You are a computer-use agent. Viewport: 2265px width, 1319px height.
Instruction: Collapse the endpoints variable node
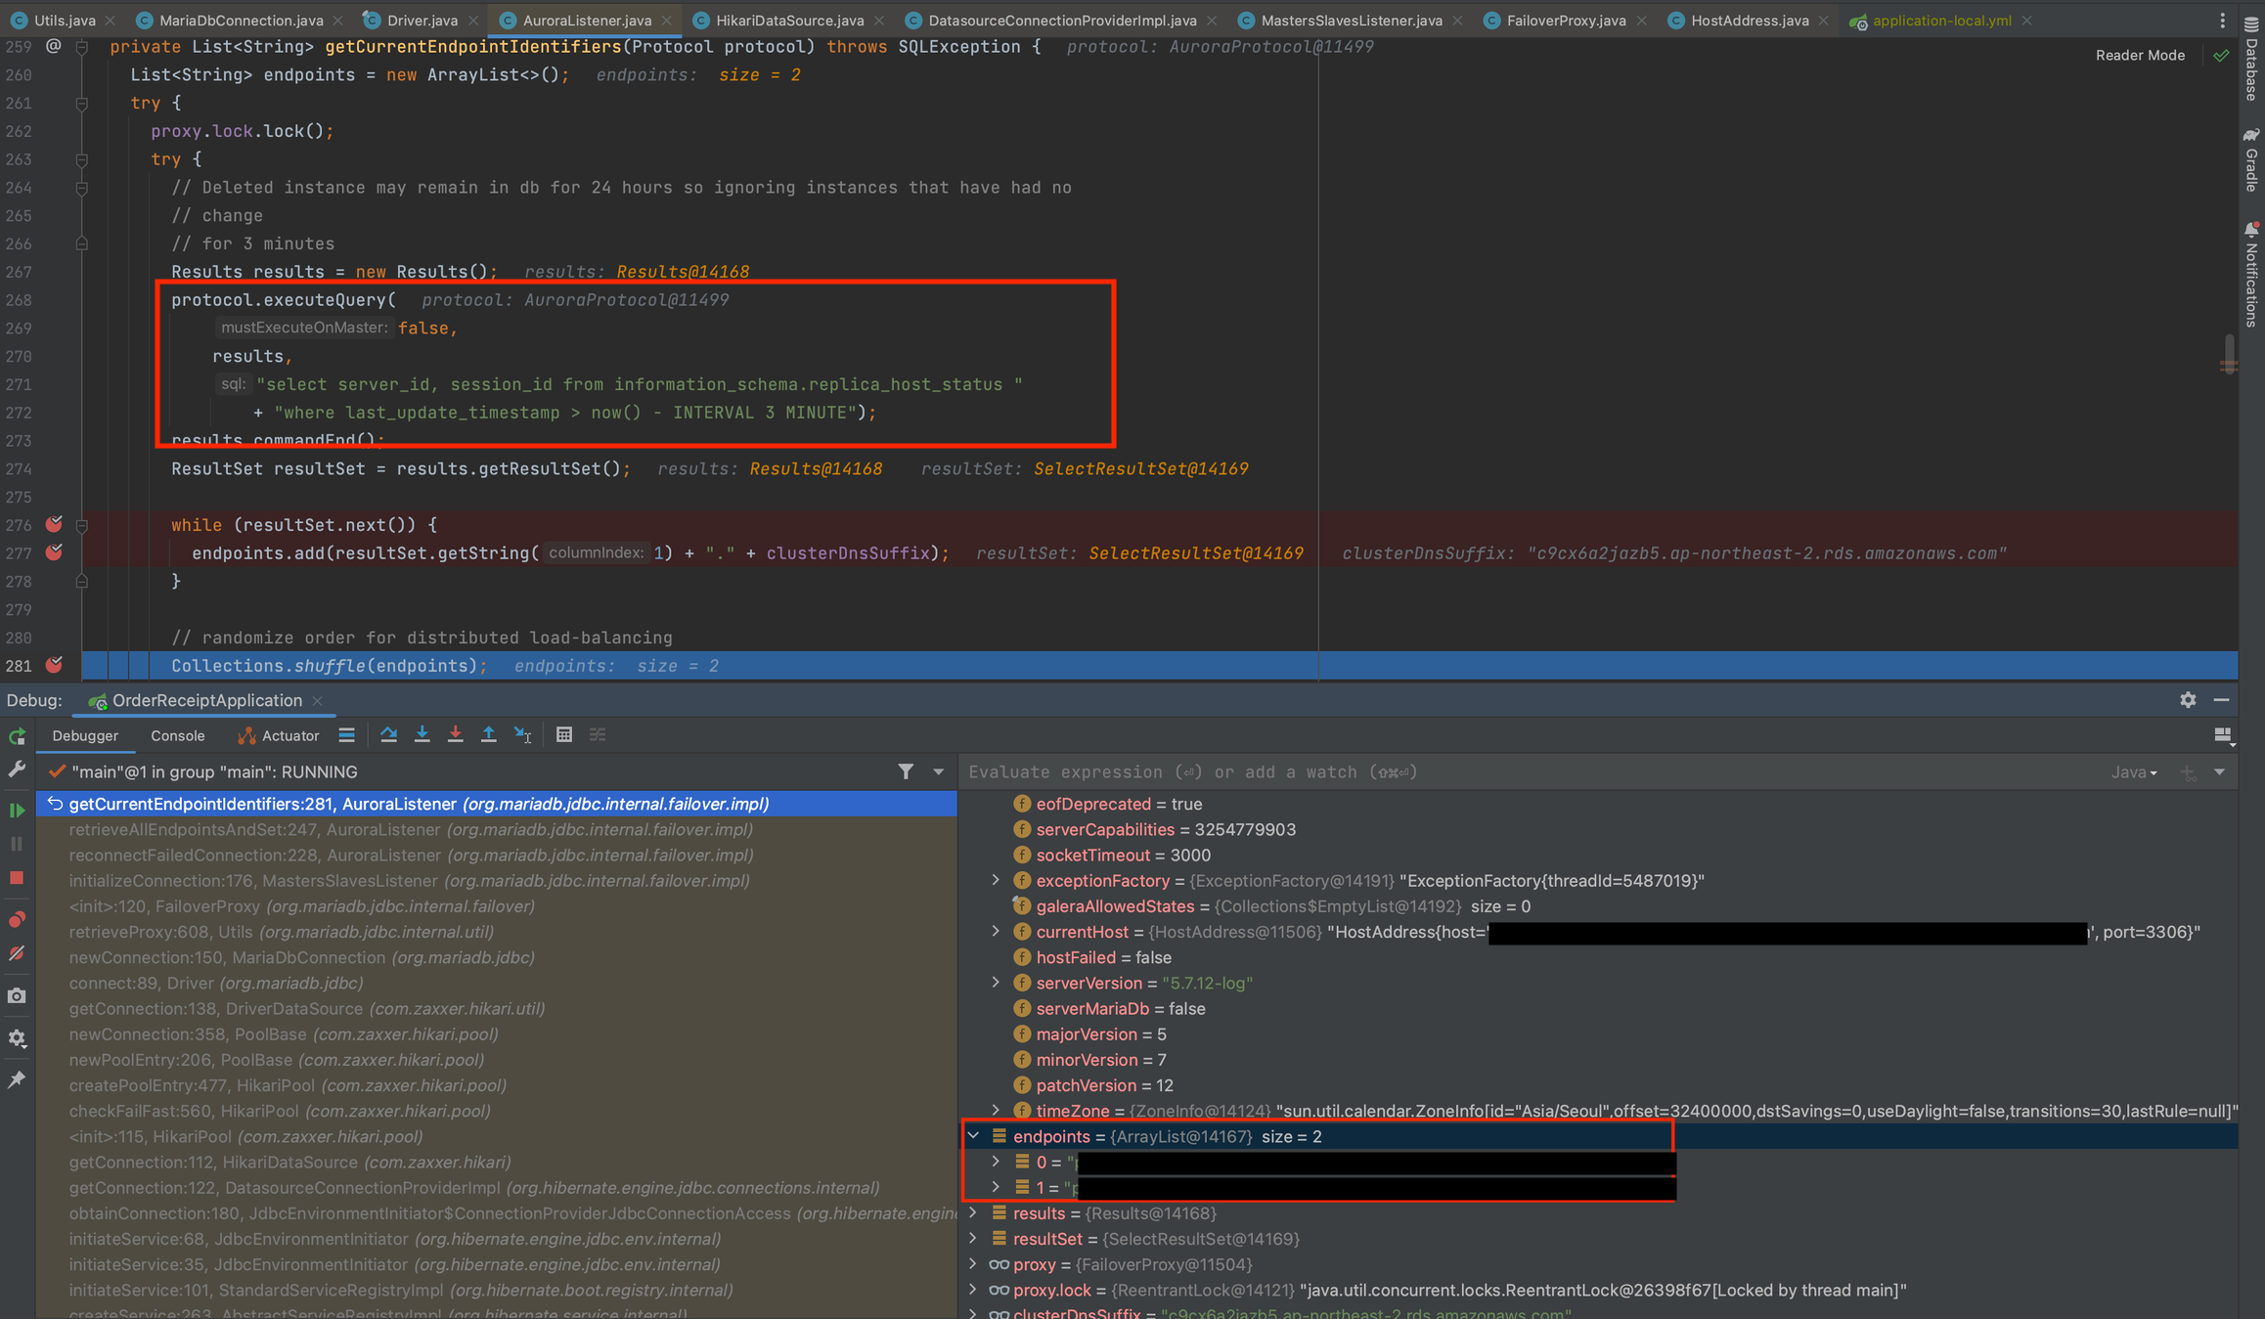[x=973, y=1136]
